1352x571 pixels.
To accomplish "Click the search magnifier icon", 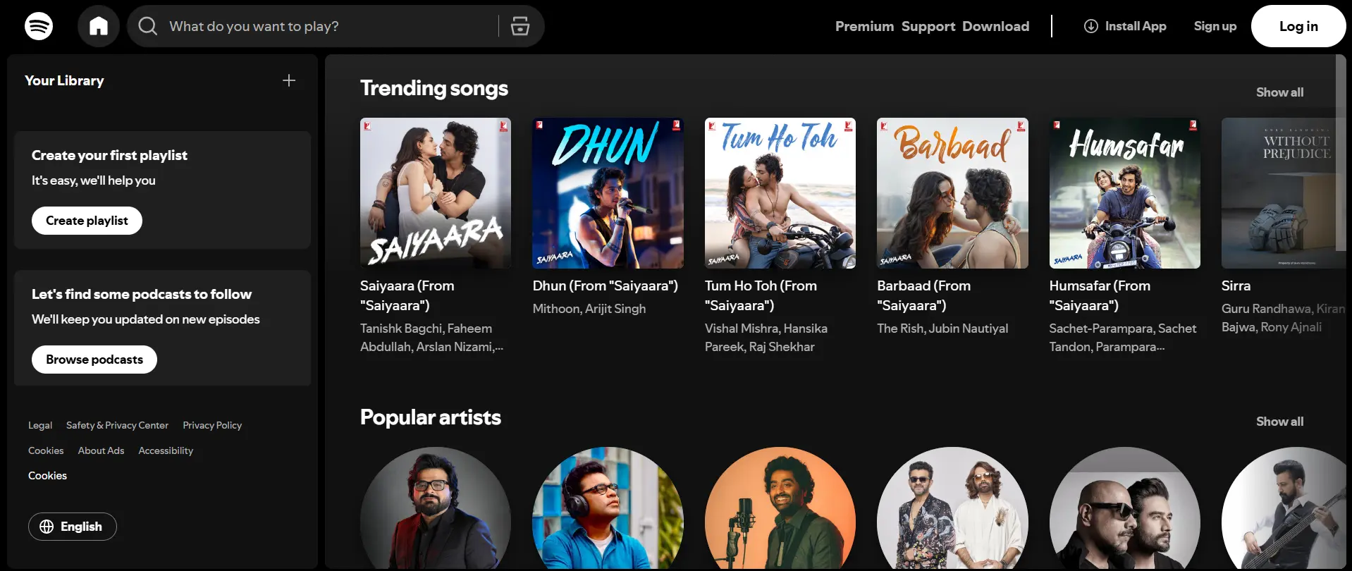I will [x=147, y=26].
